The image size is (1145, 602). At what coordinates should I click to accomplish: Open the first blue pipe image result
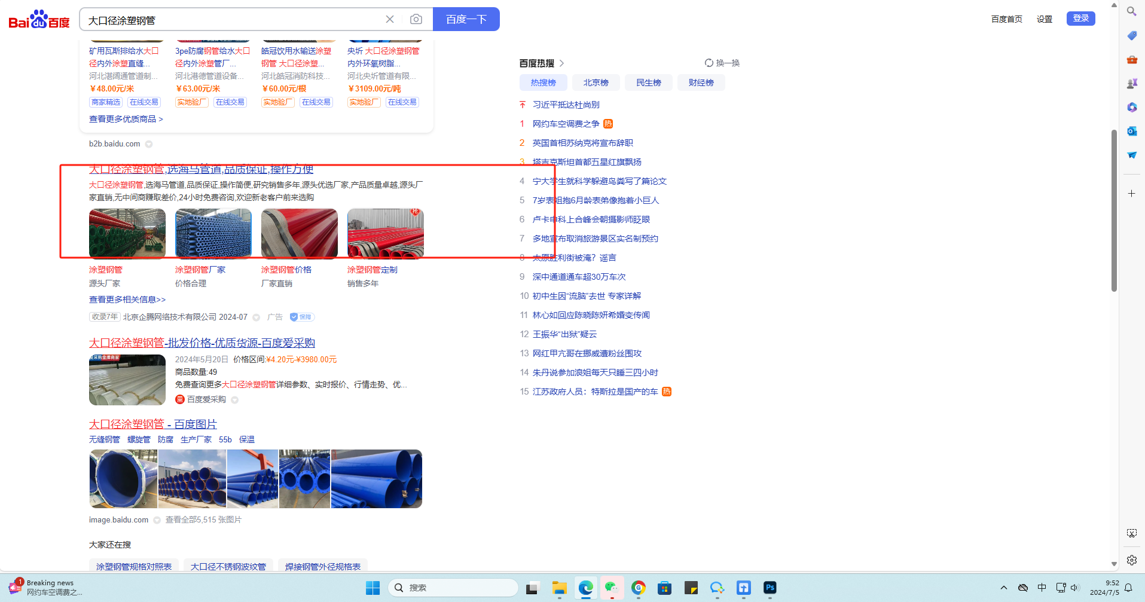click(124, 479)
